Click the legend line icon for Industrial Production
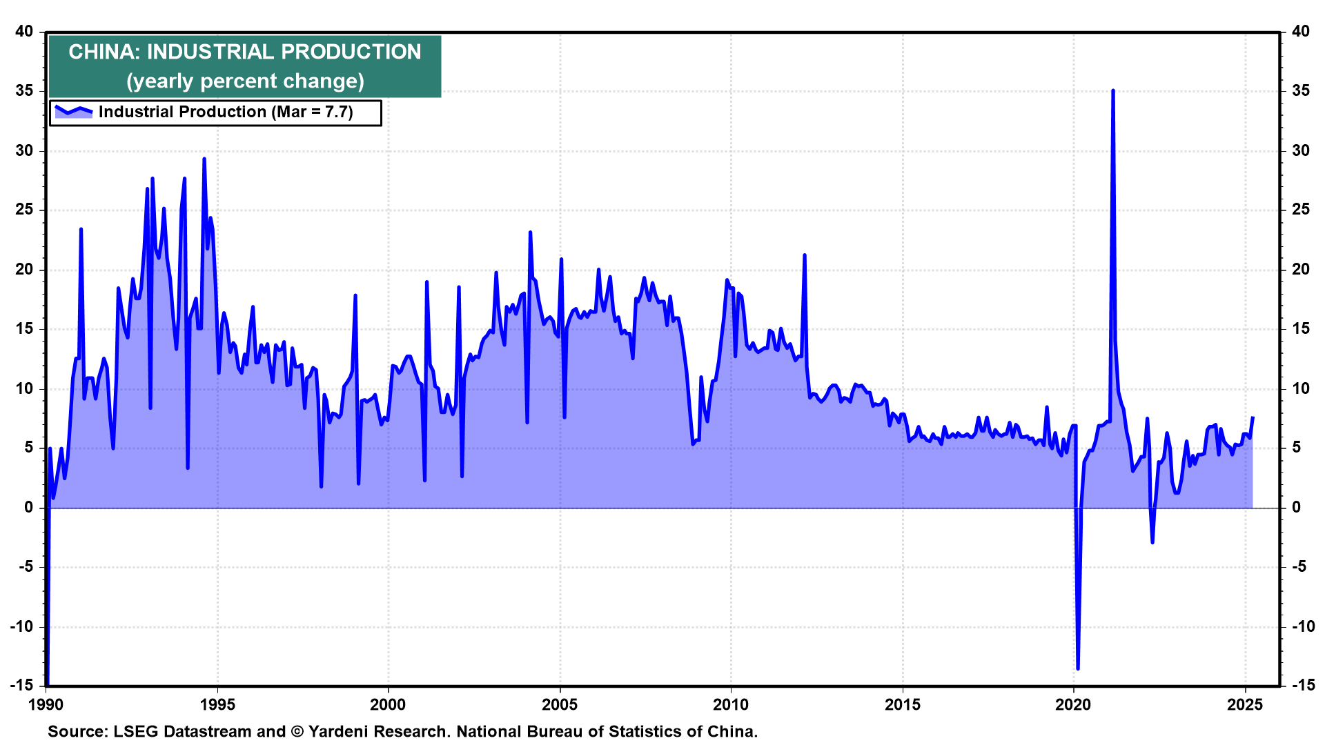 click(73, 111)
